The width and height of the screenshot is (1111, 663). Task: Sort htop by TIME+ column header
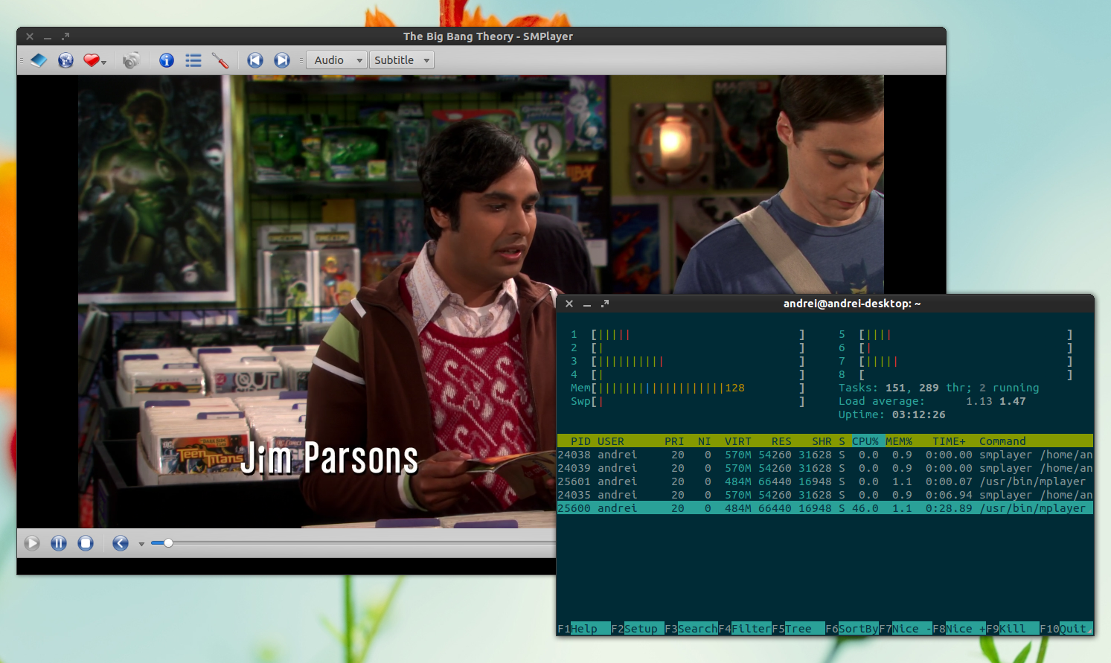coord(949,441)
